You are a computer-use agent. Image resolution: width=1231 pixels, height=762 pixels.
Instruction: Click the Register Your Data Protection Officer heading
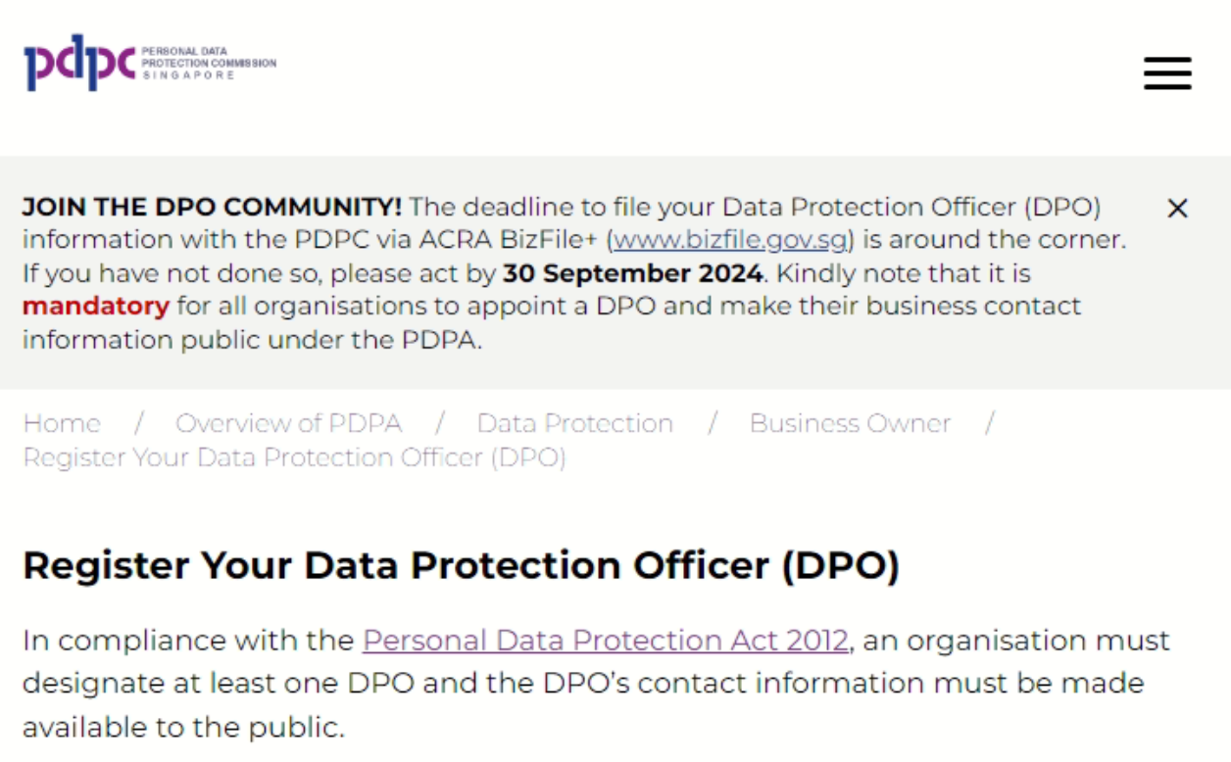pos(461,566)
